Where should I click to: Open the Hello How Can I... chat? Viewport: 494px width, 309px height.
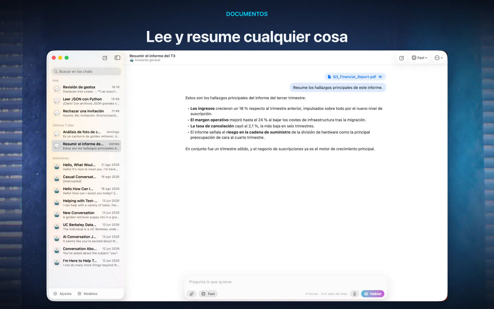86,191
